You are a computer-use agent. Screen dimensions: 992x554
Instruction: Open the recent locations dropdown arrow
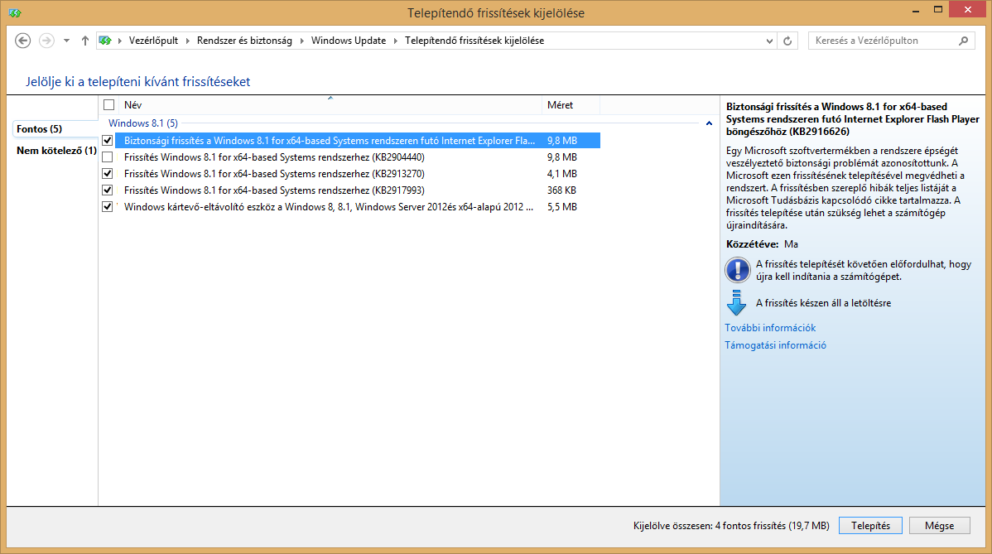(66, 41)
